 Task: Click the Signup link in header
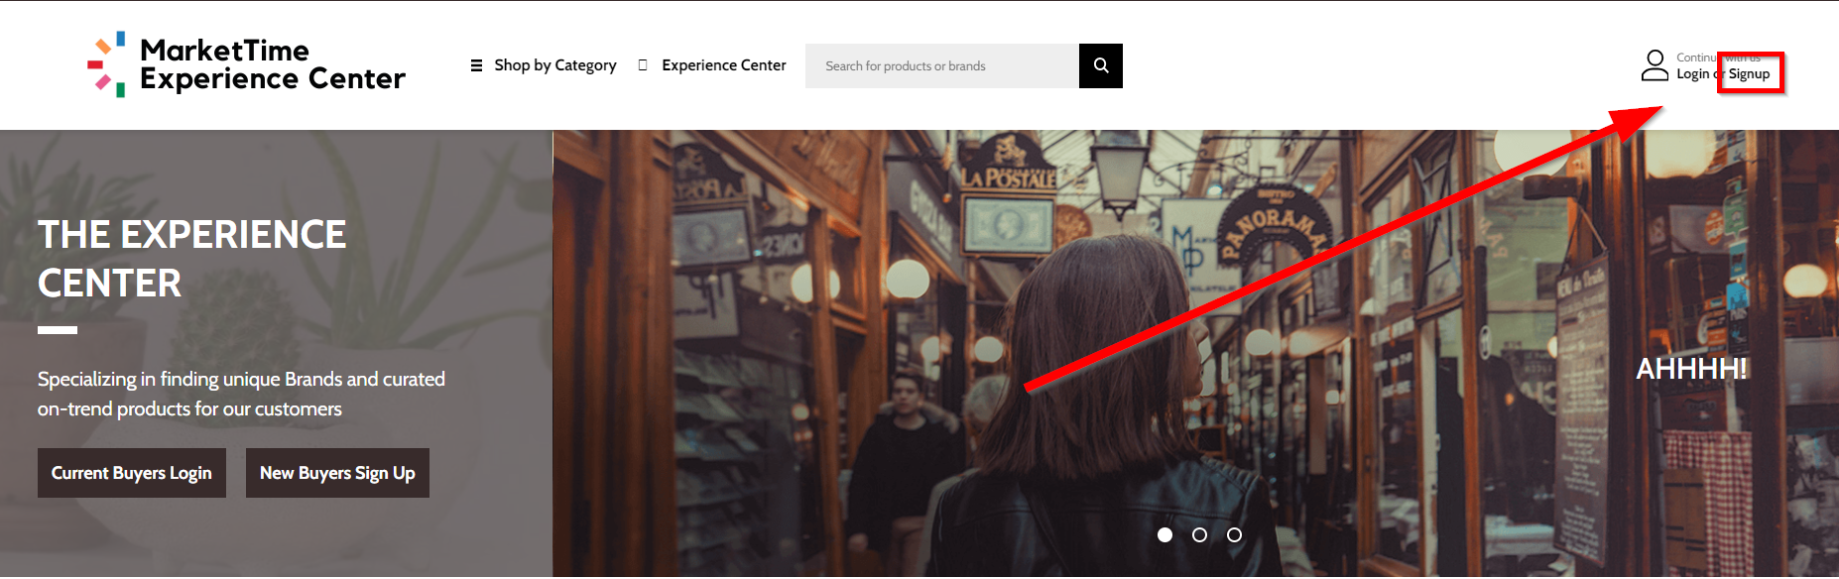[1749, 74]
